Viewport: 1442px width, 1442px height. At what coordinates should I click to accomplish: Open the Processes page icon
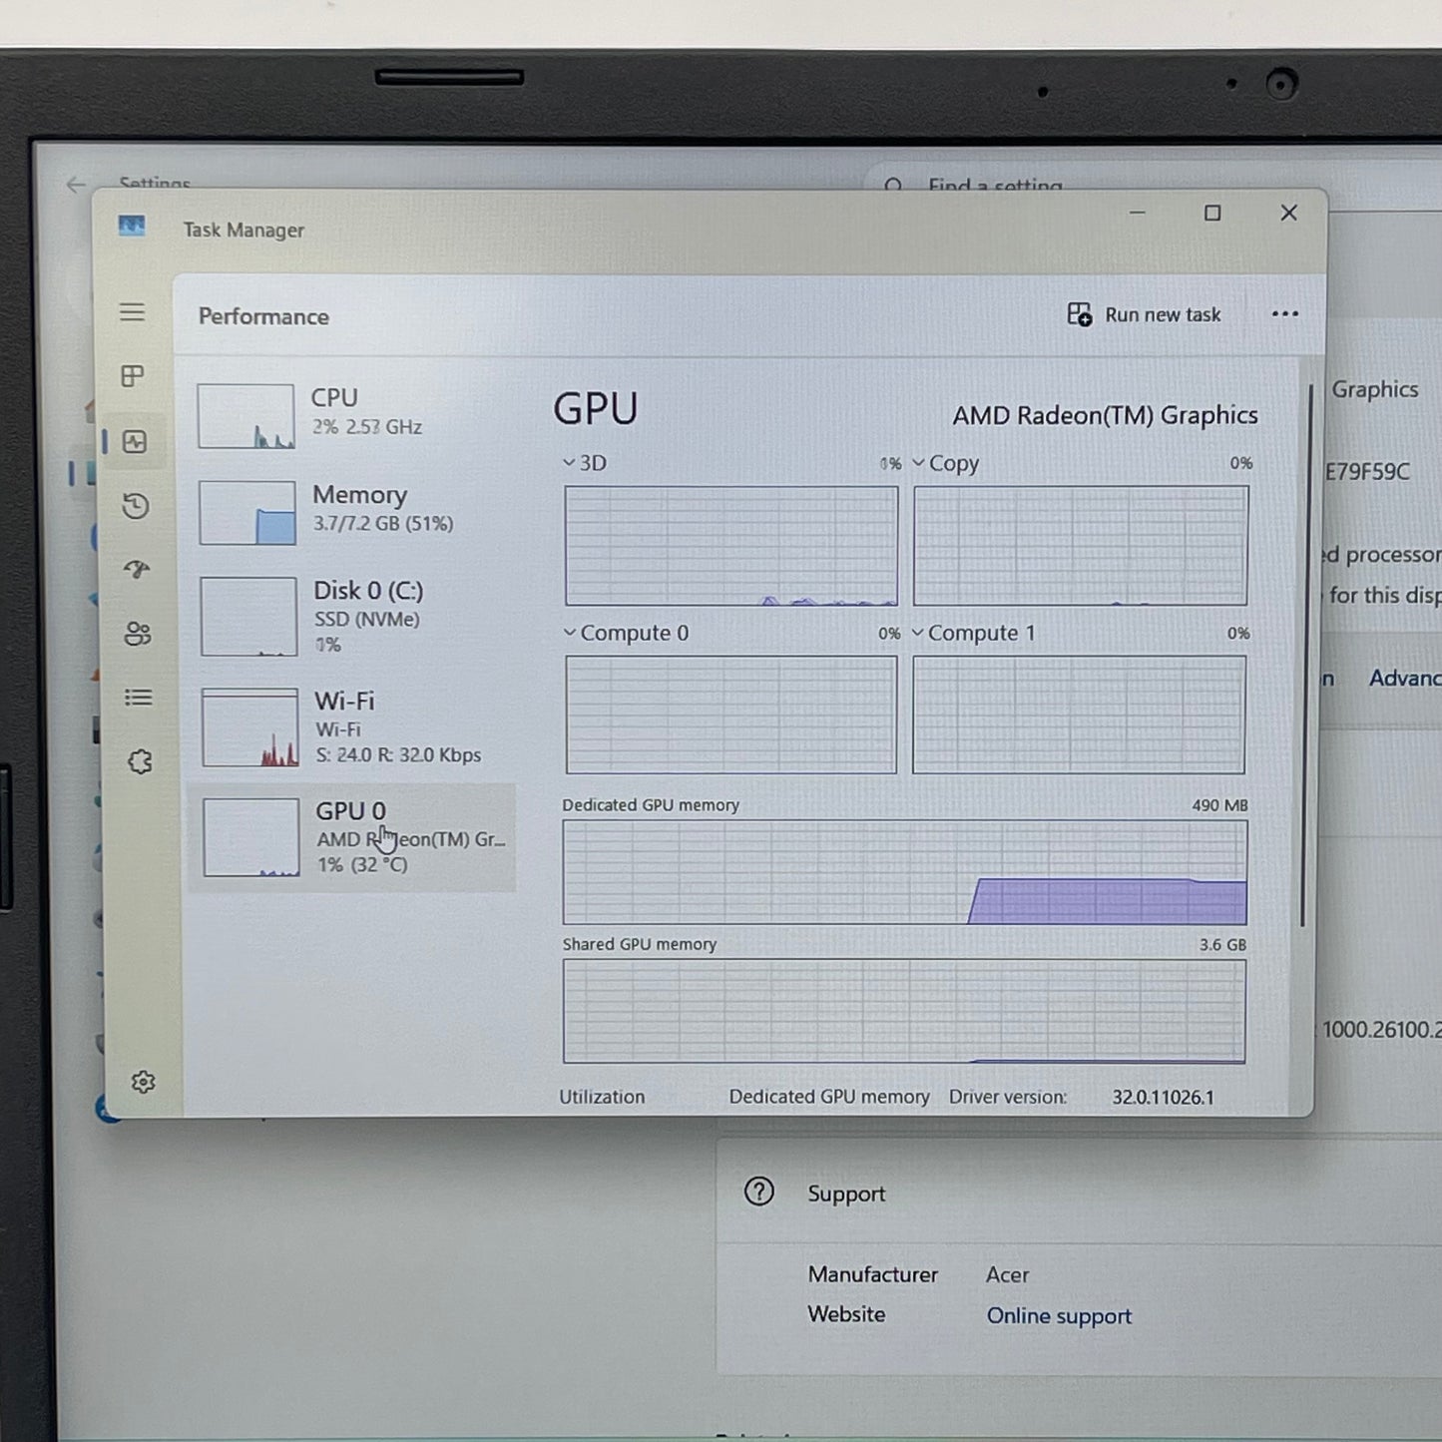pos(133,376)
